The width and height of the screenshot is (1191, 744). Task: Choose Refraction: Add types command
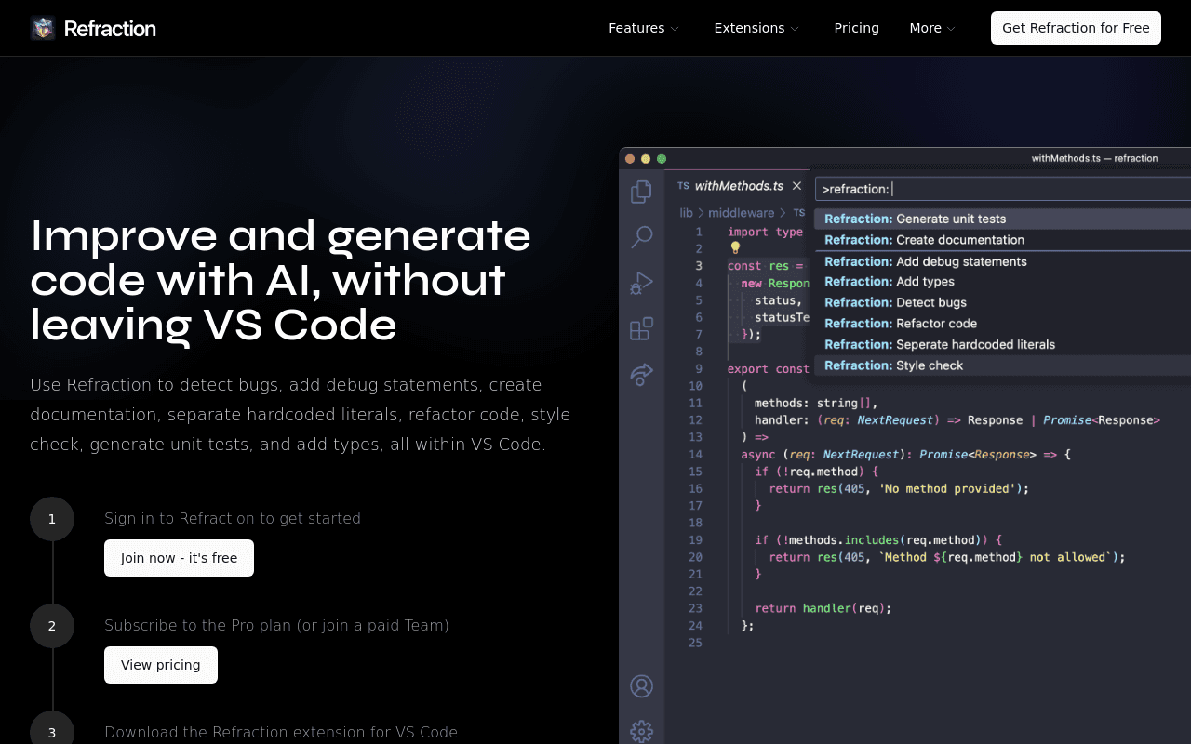(1002, 282)
